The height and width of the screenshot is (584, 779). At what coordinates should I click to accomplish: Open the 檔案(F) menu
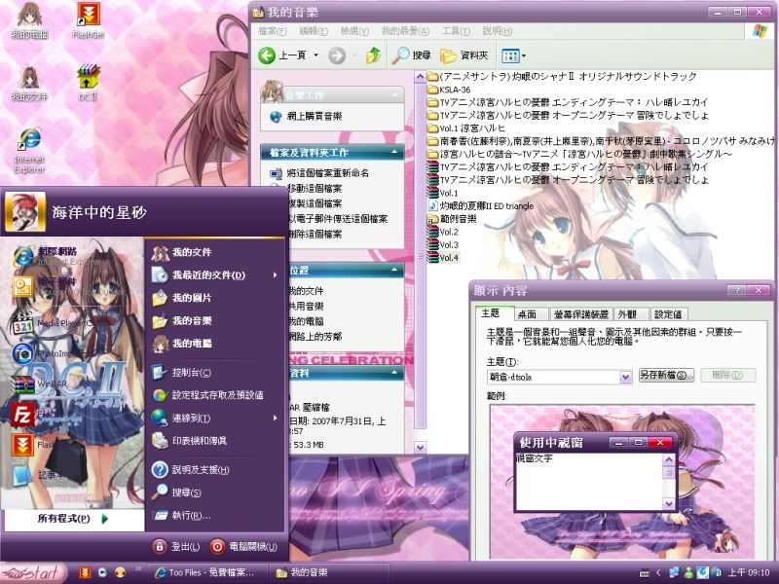273,31
